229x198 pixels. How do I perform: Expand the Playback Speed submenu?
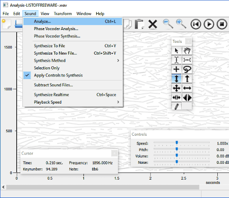[73, 102]
